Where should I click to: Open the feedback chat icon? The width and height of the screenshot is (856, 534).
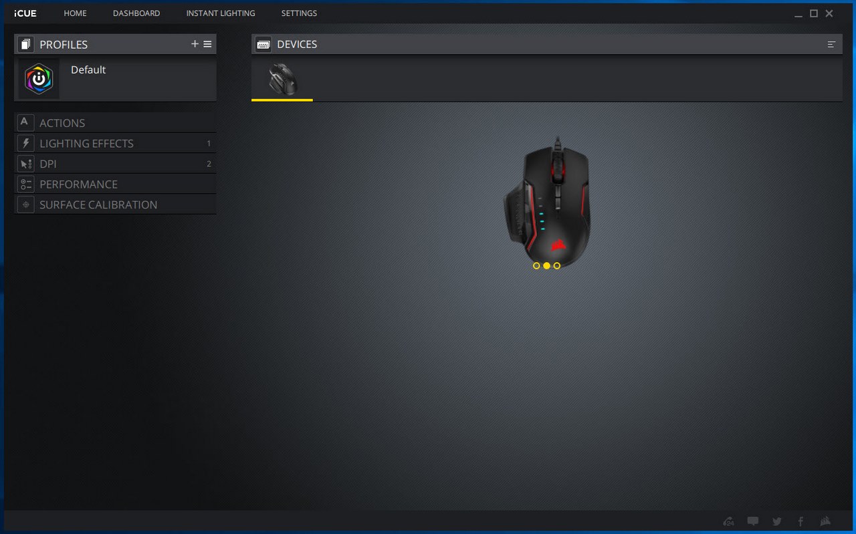pyautogui.click(x=753, y=521)
